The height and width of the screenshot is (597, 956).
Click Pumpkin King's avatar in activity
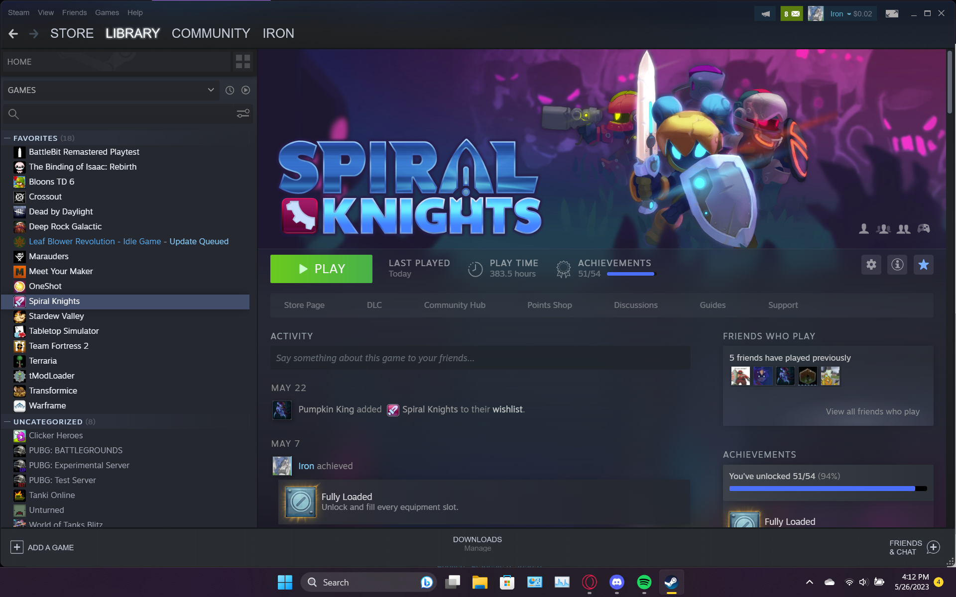point(282,410)
